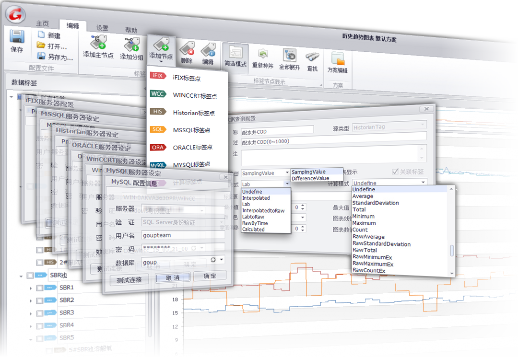Click the refresh icon beside the goup database
Viewport: 518px width, 357px height.
point(213,260)
